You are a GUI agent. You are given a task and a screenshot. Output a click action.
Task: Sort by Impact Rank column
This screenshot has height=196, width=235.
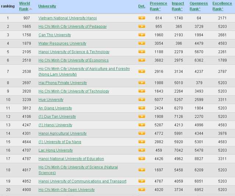[x=178, y=6]
